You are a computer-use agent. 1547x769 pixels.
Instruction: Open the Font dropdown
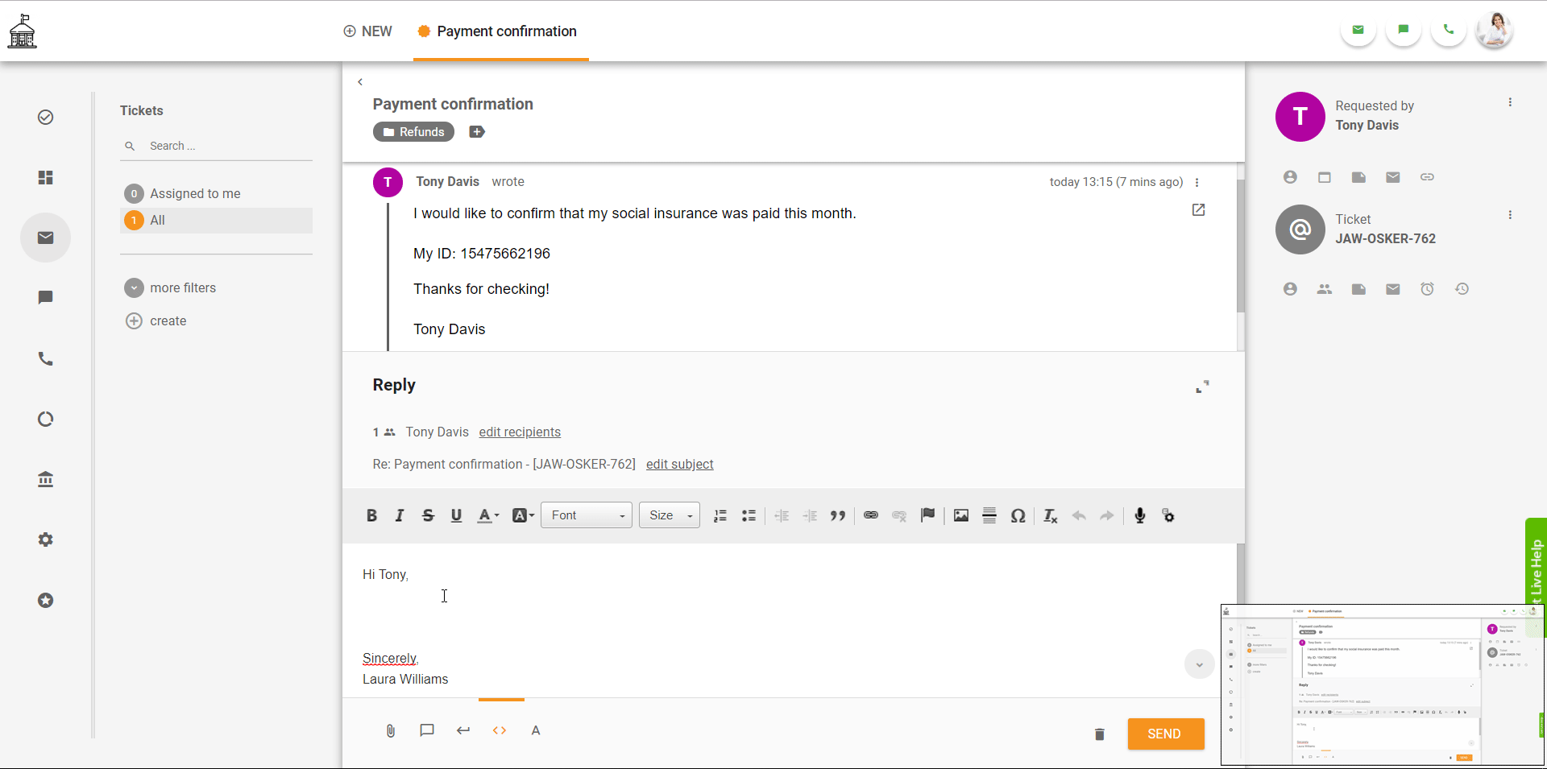pyautogui.click(x=586, y=515)
